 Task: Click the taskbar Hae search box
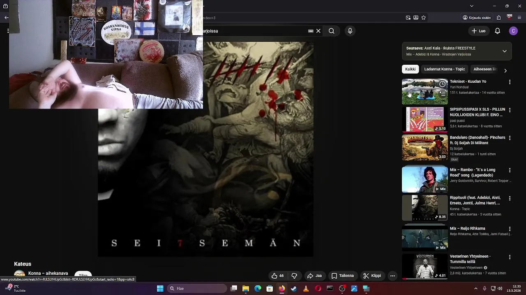coord(196,288)
